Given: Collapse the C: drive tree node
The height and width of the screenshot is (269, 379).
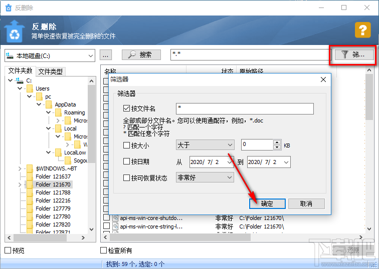Looking at the screenshot, I should click(10, 80).
